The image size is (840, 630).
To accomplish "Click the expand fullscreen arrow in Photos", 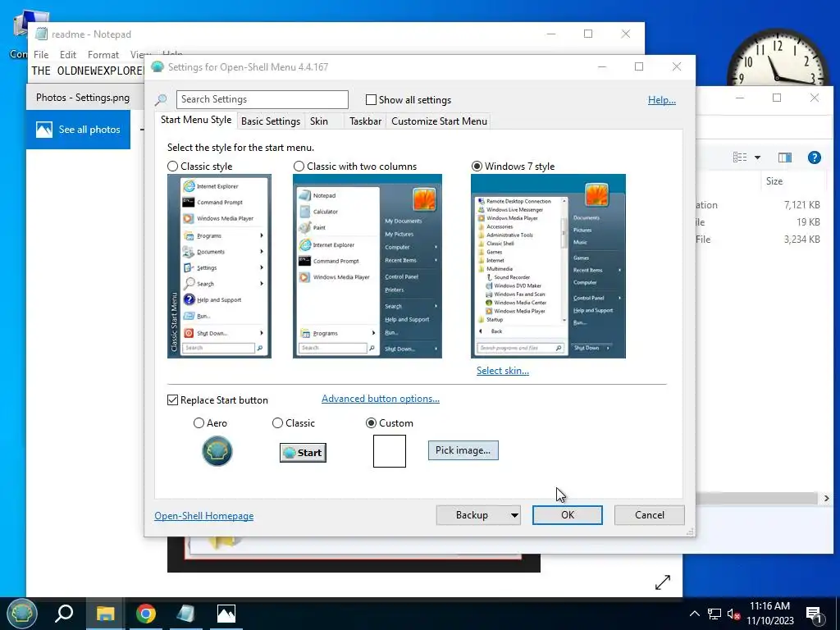I will click(663, 582).
